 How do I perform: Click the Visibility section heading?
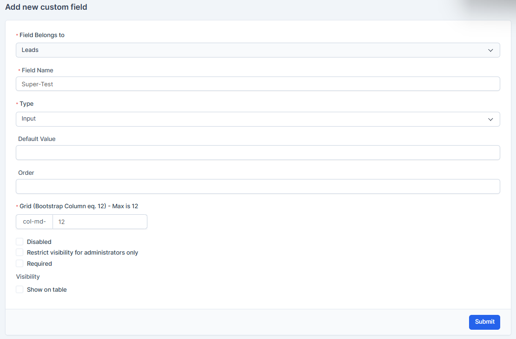pos(28,276)
